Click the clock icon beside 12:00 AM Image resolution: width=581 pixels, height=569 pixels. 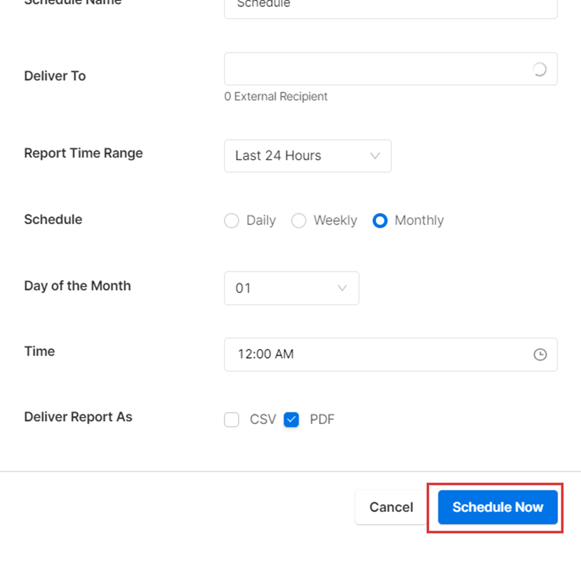pyautogui.click(x=540, y=355)
